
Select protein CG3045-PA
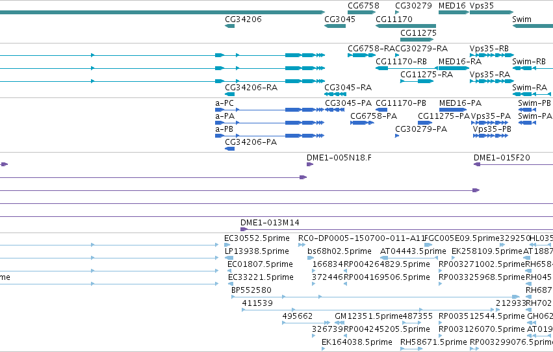point(335,110)
